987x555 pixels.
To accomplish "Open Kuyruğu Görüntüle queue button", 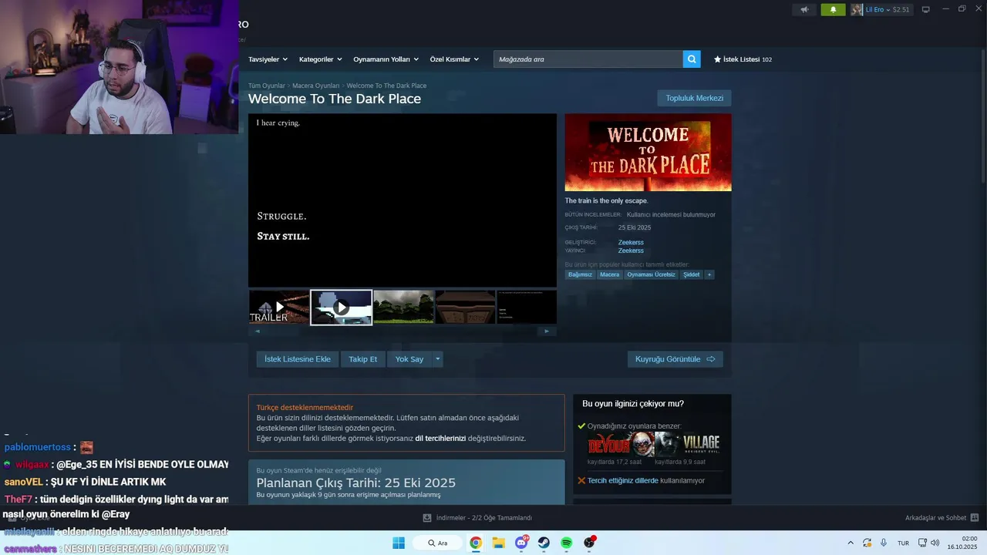I will coord(675,359).
